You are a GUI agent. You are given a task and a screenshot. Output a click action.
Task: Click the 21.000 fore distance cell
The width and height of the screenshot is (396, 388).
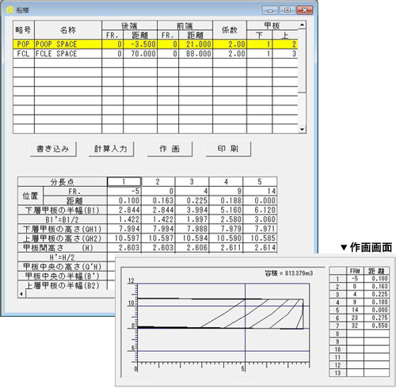point(196,44)
